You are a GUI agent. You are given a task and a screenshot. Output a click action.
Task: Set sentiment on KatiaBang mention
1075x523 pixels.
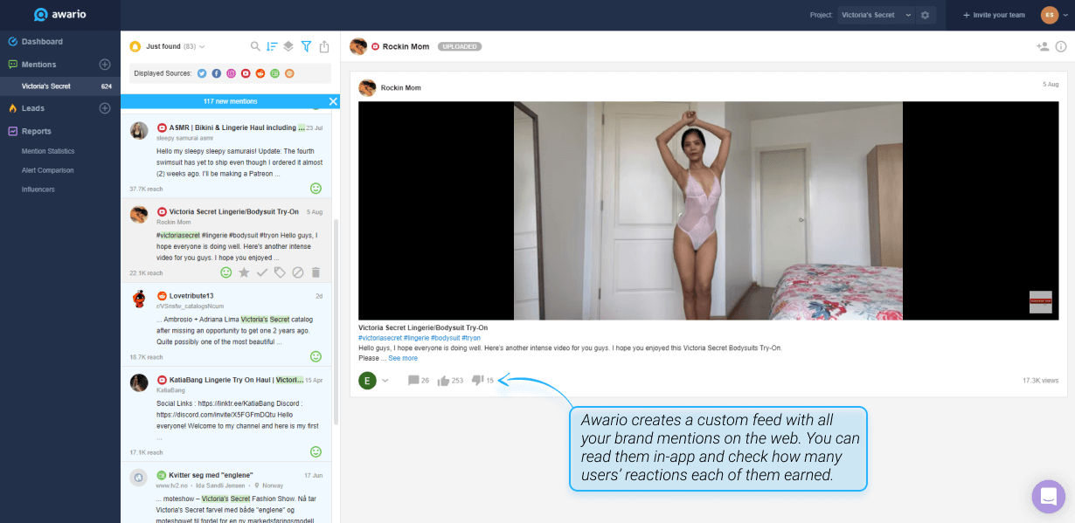point(316,451)
